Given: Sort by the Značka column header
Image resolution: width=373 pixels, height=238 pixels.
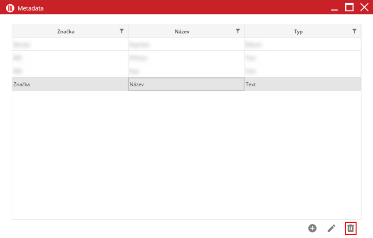Looking at the screenshot, I should pyautogui.click(x=66, y=32).
